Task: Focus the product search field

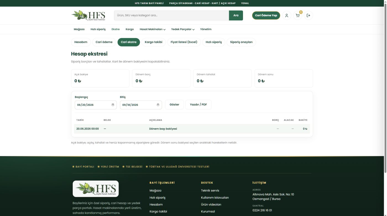Action: point(171,15)
